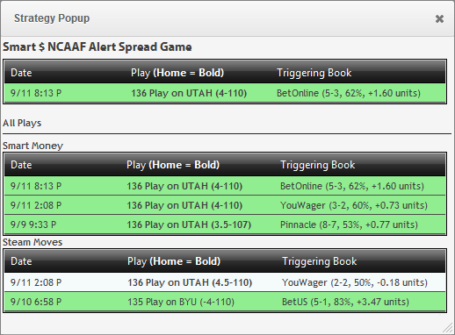This screenshot has height=335, width=455.
Task: Click the All Plays section label
Action: click(x=22, y=123)
